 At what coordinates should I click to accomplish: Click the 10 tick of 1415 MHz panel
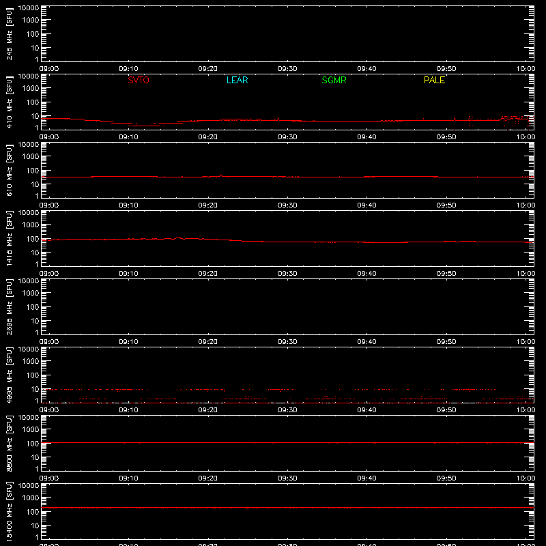tap(35, 253)
